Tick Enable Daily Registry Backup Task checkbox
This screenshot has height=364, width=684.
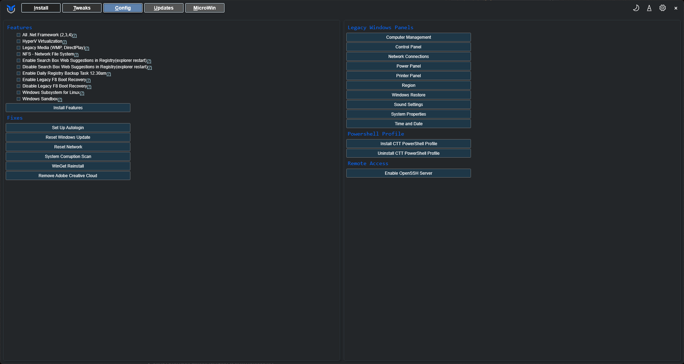coord(19,74)
